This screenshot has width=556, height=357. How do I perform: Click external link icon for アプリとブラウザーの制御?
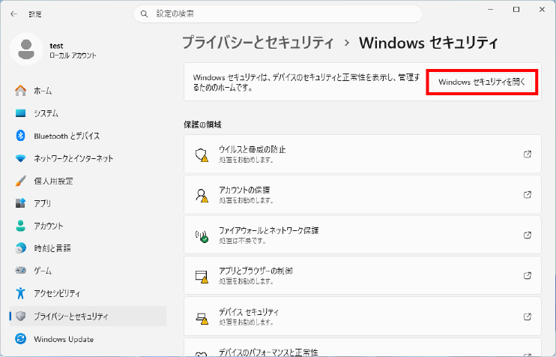tap(528, 275)
